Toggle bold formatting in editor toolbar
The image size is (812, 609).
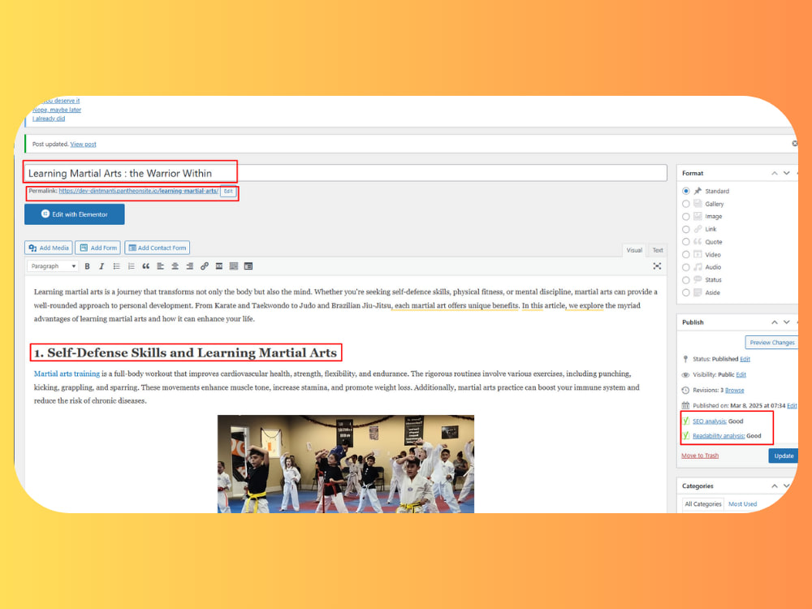pyautogui.click(x=87, y=266)
